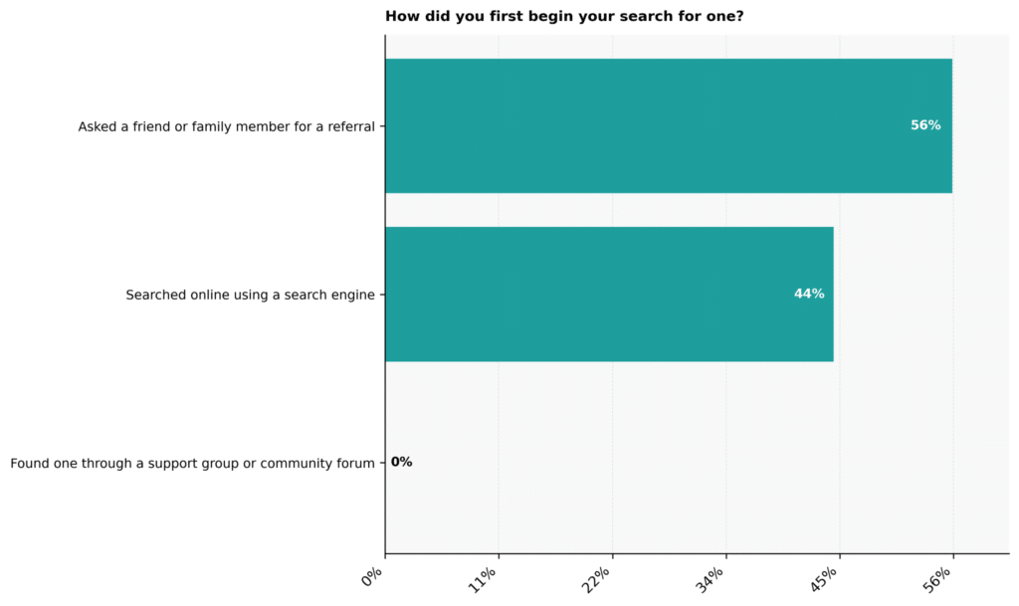The image size is (1019, 606).
Task: Click the chart title about beginning your search
Action: coord(564,16)
